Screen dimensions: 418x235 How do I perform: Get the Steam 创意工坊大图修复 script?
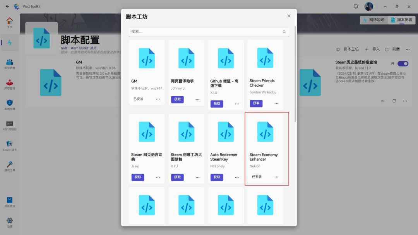[177, 177]
